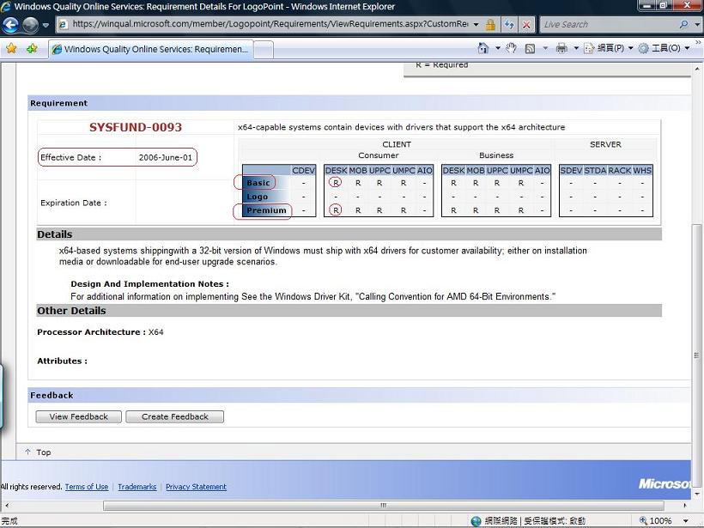Open the search options dropdown arrow
The image size is (704, 528).
click(697, 25)
